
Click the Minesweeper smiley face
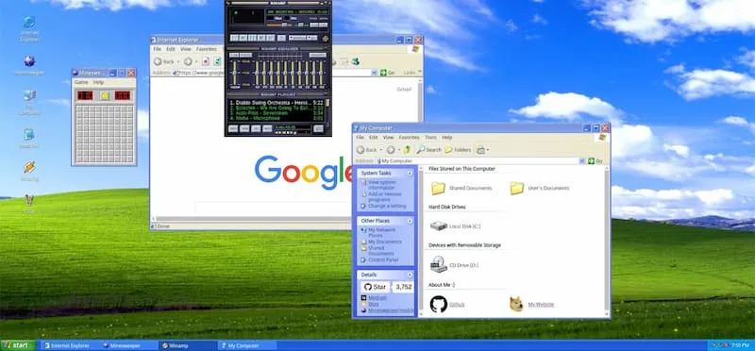click(105, 95)
